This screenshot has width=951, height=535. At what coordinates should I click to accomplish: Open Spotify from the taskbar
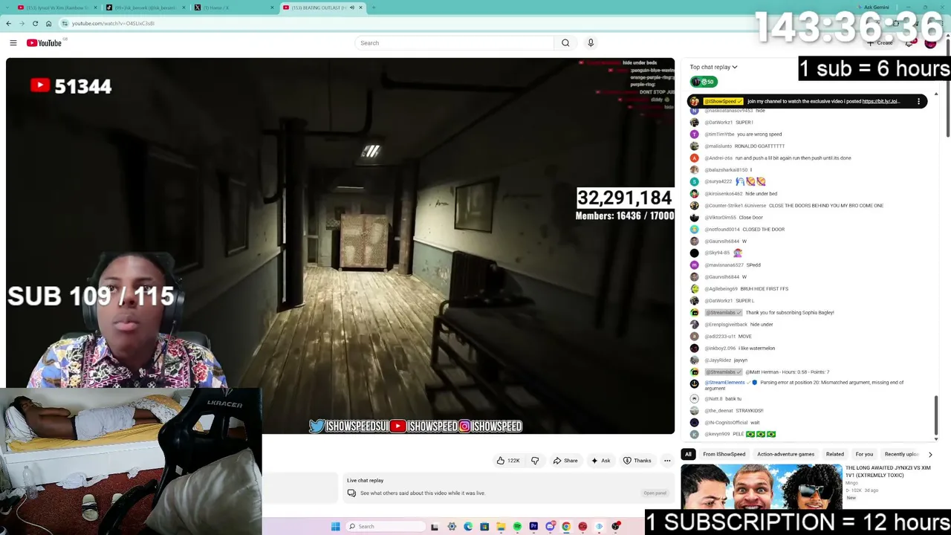pos(517,526)
